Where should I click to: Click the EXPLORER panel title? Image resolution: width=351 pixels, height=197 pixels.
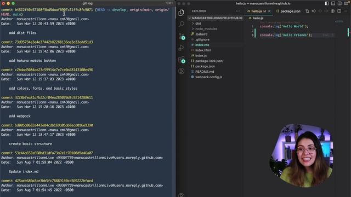(199, 11)
